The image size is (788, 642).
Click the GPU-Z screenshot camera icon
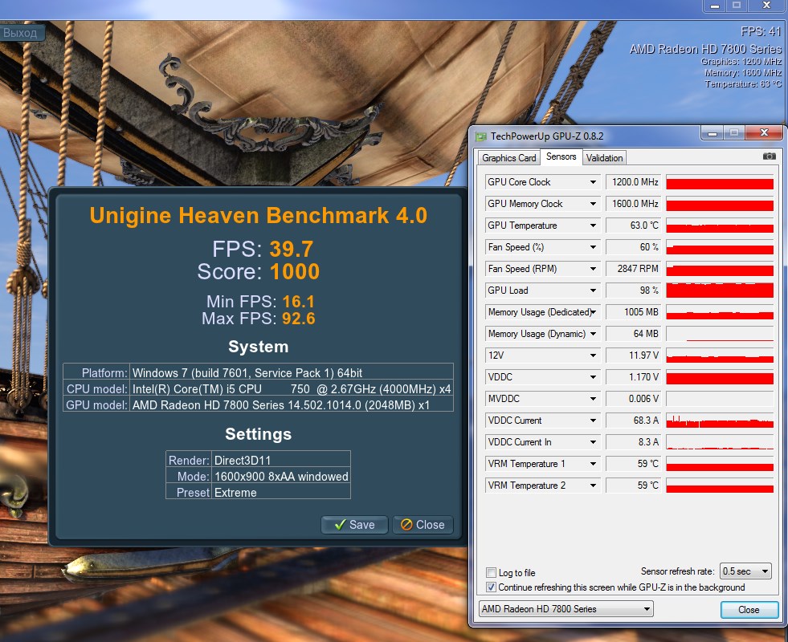[770, 156]
